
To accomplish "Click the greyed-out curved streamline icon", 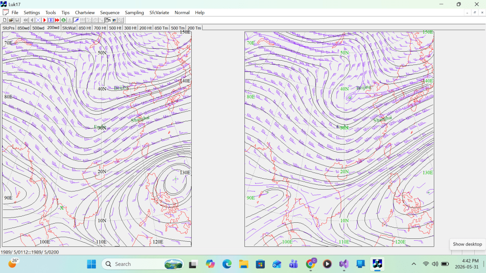I will (x=89, y=20).
